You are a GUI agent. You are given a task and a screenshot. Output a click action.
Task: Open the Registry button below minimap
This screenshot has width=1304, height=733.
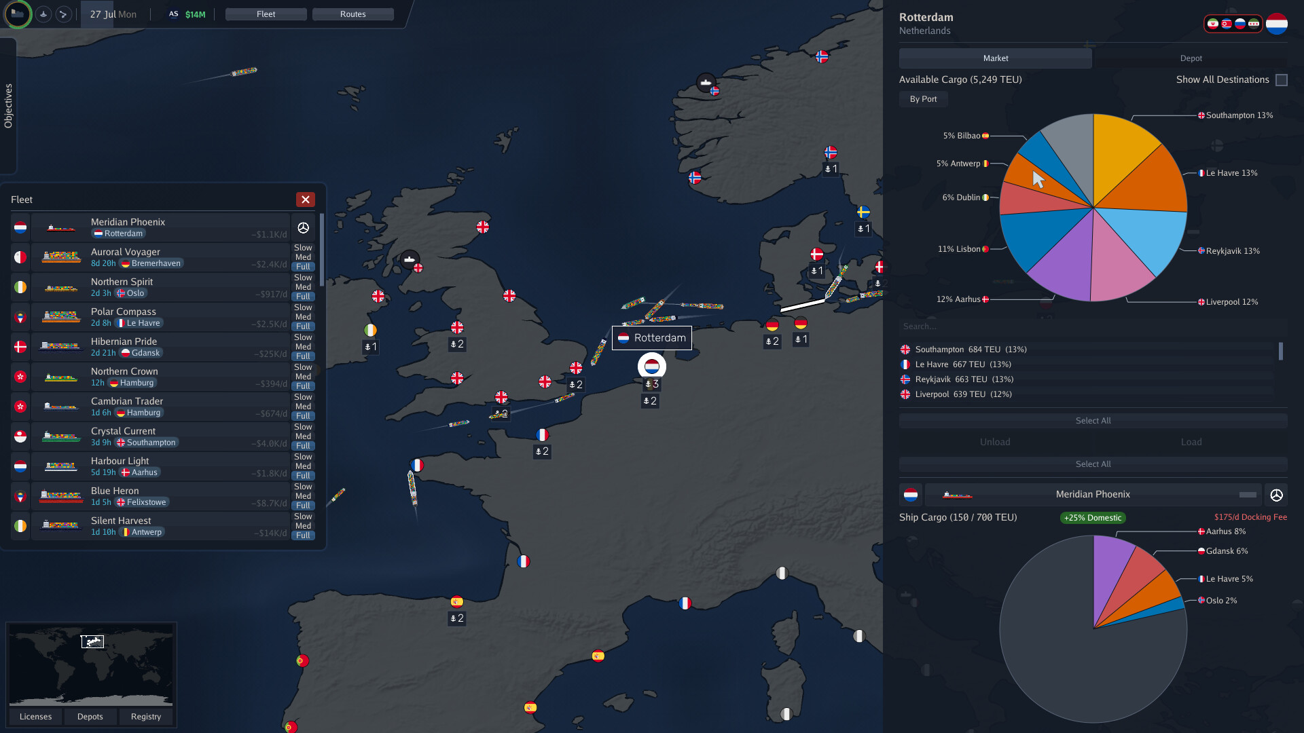(x=146, y=717)
